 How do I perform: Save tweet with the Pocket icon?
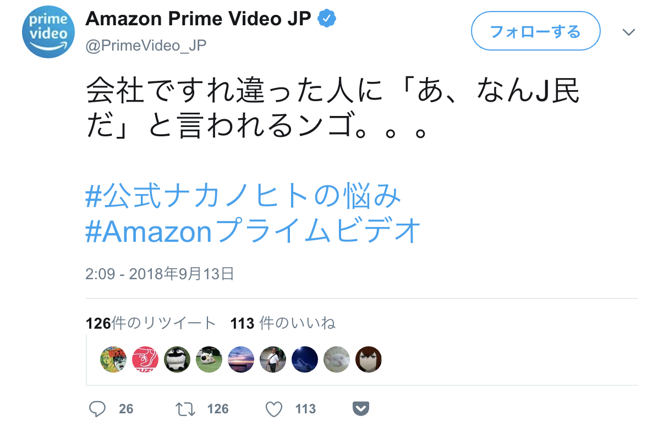pos(360,408)
